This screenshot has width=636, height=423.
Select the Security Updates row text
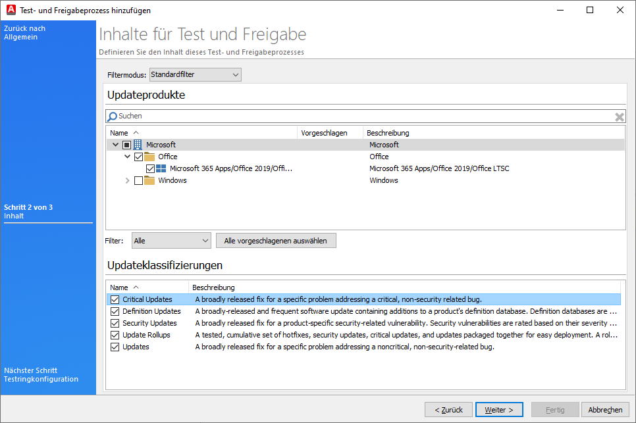[x=149, y=323]
